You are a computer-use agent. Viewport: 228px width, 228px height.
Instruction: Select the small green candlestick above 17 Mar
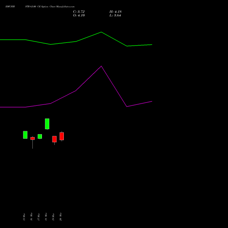40,136
